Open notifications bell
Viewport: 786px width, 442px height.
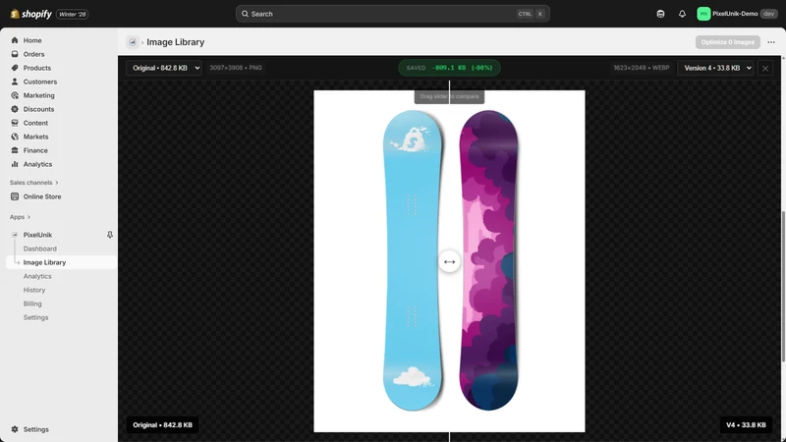[682, 14]
